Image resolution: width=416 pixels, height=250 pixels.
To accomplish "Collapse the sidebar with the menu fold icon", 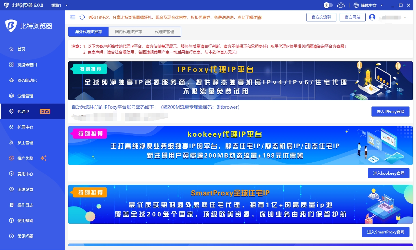I will [73, 17].
